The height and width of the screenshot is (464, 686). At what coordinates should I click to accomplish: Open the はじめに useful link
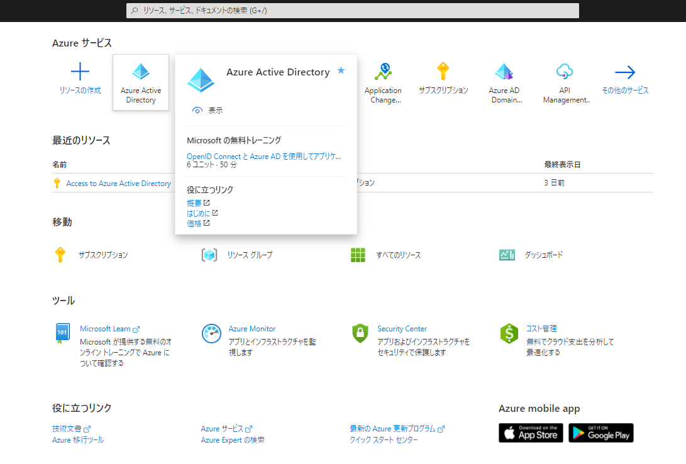click(198, 213)
